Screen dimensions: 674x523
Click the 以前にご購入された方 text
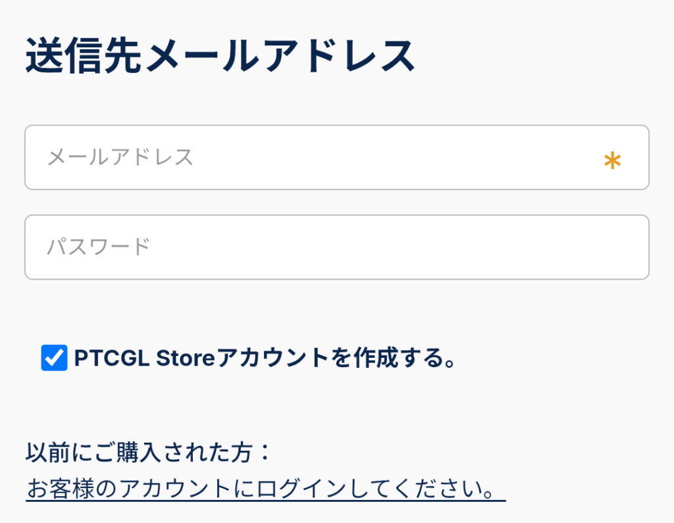click(148, 453)
